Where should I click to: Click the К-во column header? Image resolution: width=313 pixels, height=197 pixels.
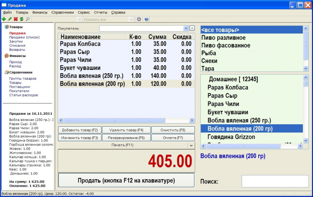[x=134, y=37]
